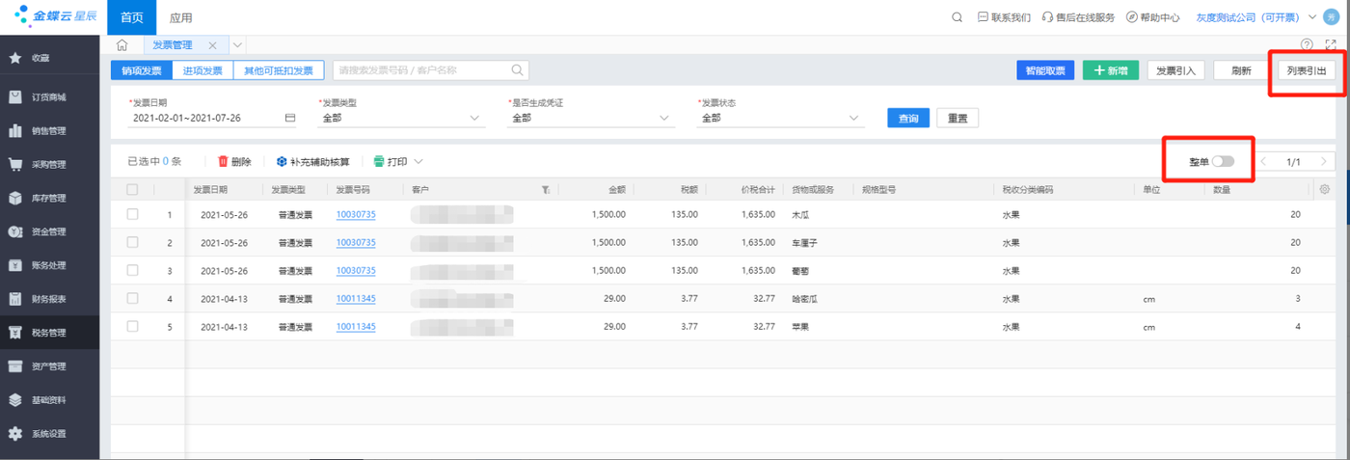Open 资金管理 module in sidebar
The width and height of the screenshot is (1350, 460).
point(49,231)
